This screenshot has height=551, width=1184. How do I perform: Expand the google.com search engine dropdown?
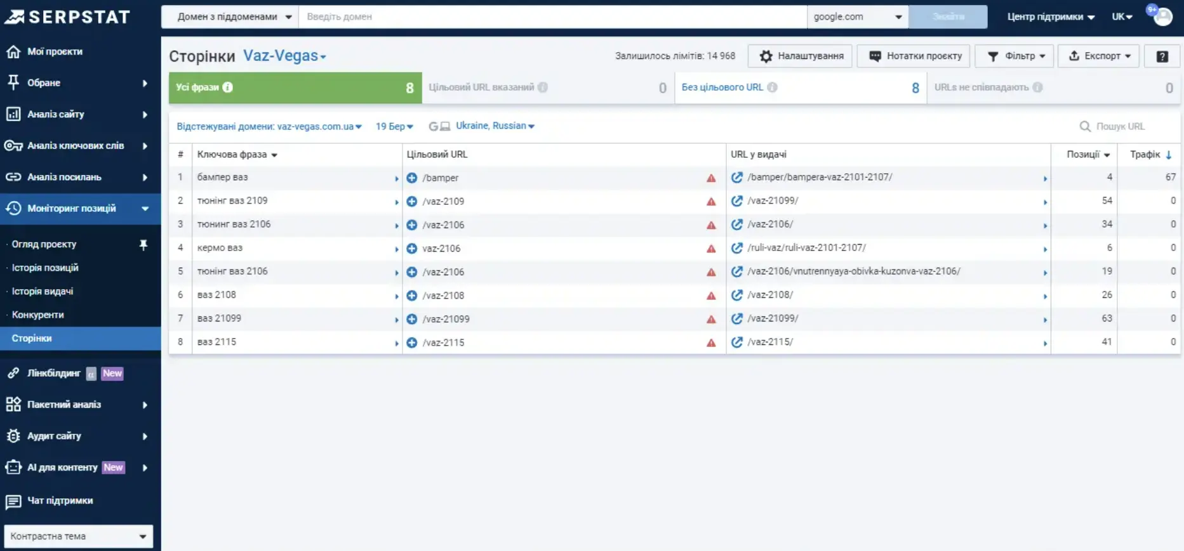pyautogui.click(x=857, y=17)
